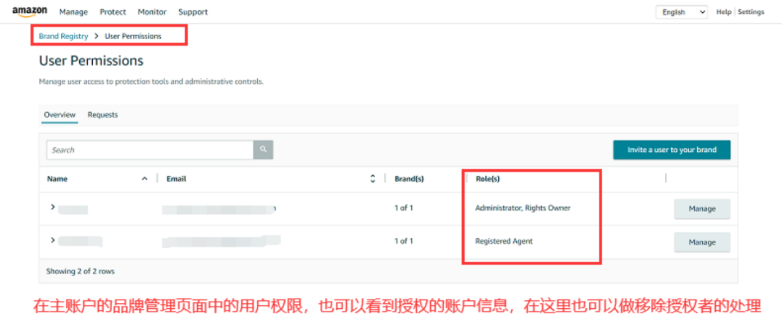Sort by Name column arrow
The height and width of the screenshot is (334, 782).
[145, 179]
